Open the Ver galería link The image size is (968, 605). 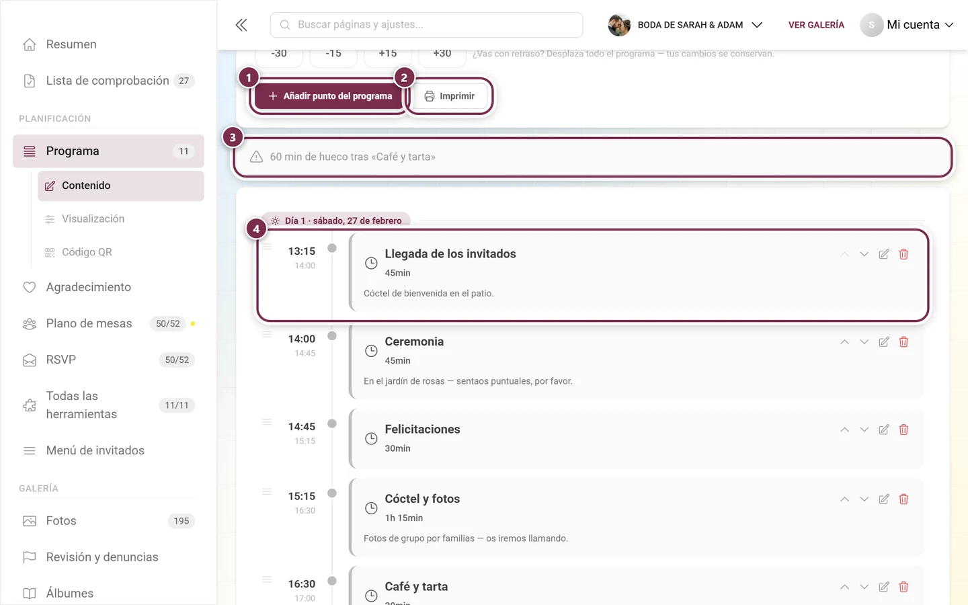(x=816, y=25)
